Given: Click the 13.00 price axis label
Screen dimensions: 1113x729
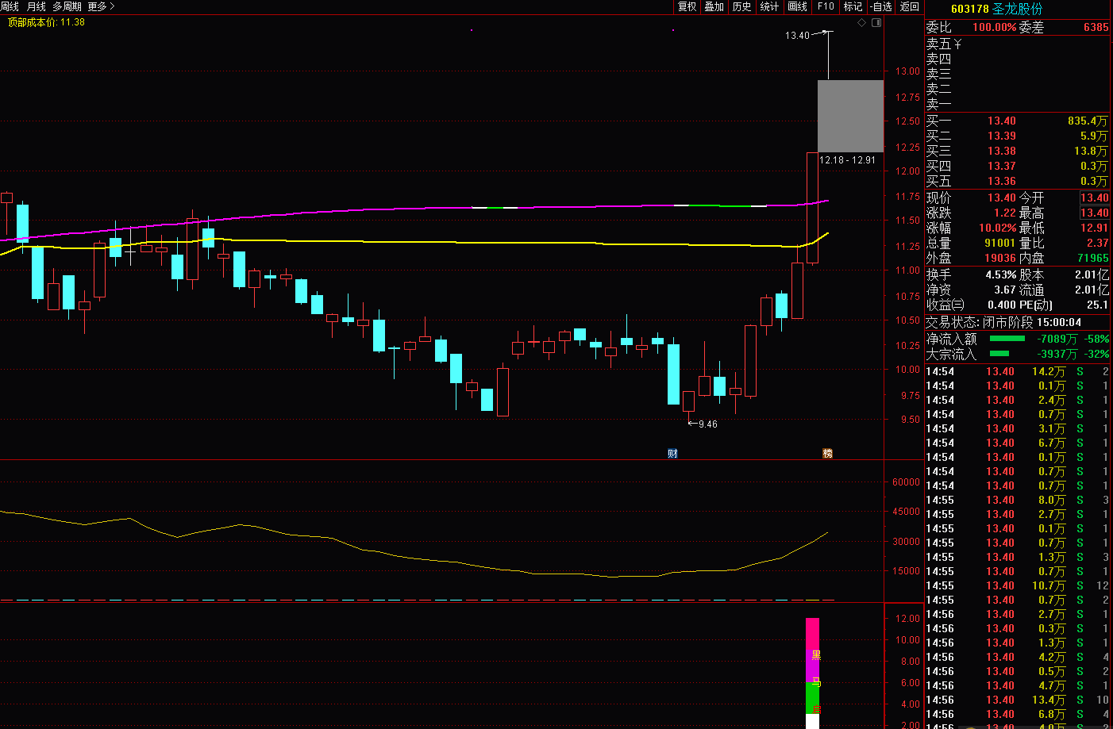Looking at the screenshot, I should tap(907, 71).
